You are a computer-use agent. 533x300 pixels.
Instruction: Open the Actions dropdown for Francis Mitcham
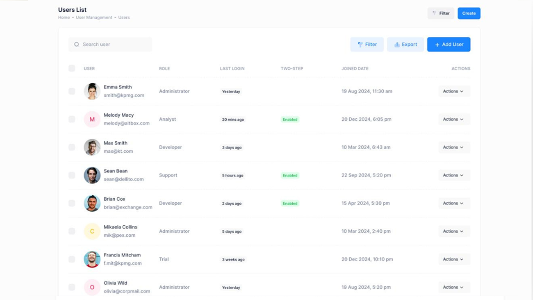(x=454, y=259)
